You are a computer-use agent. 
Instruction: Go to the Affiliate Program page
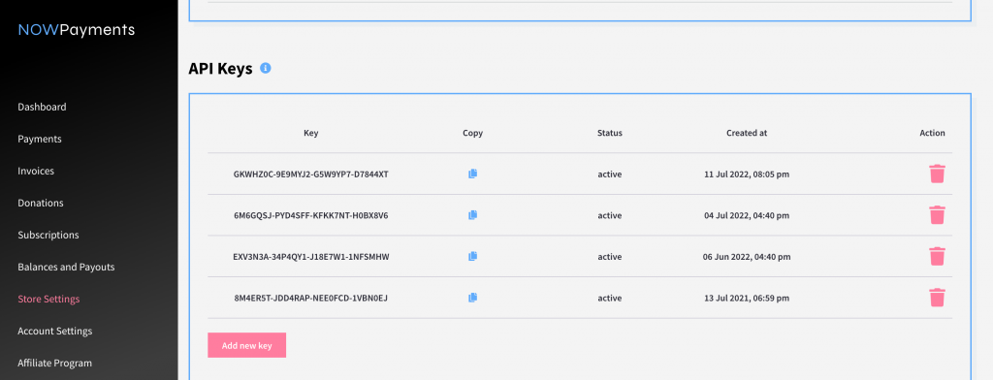(54, 363)
